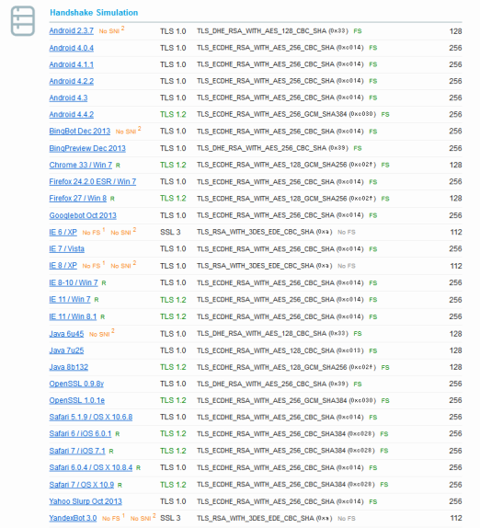This screenshot has height=528, width=480.
Task: Click the cipher suite in the OpenSSL 1.0.1e row
Action: click(x=287, y=400)
